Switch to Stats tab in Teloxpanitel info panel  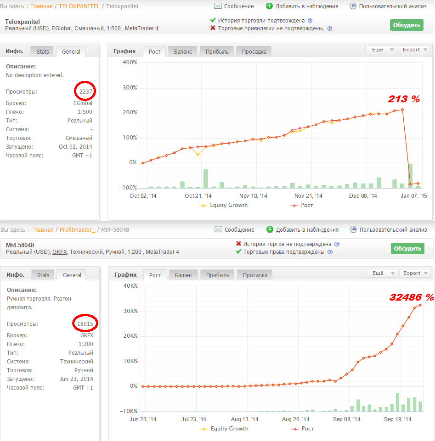point(43,51)
